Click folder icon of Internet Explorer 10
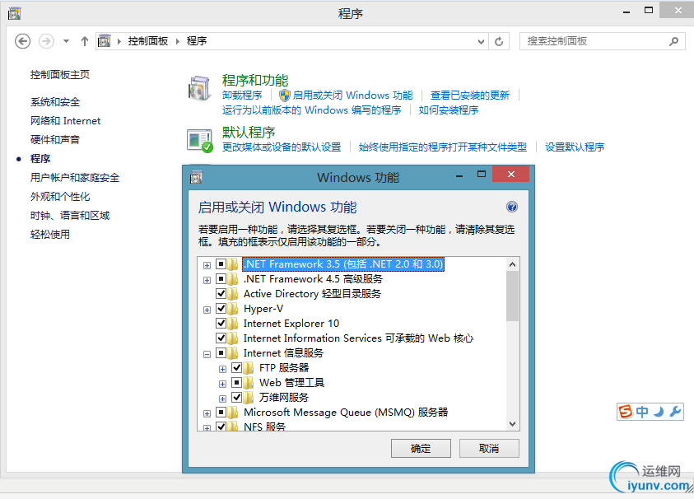The height and width of the screenshot is (499, 694). coord(233,324)
